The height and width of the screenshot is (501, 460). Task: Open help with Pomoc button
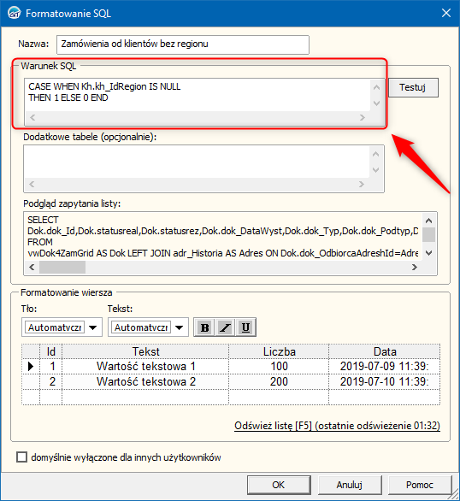tap(420, 485)
